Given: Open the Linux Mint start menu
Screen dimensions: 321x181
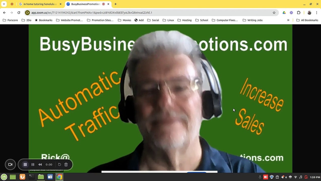Looking at the screenshot, I should (4, 177).
